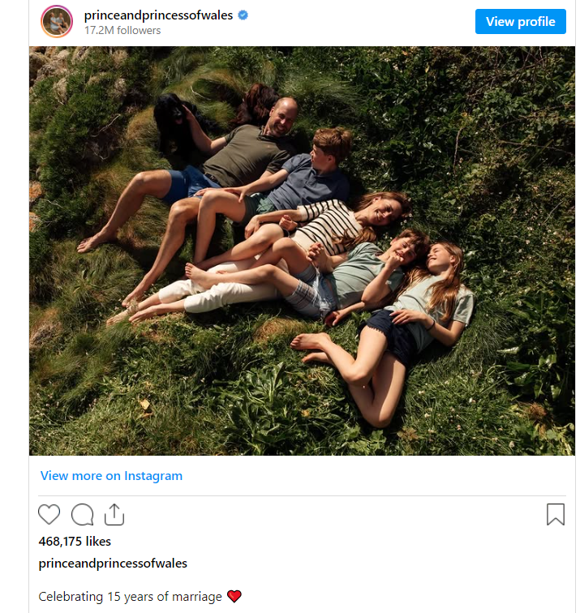Click the 468,175 likes count

point(75,541)
